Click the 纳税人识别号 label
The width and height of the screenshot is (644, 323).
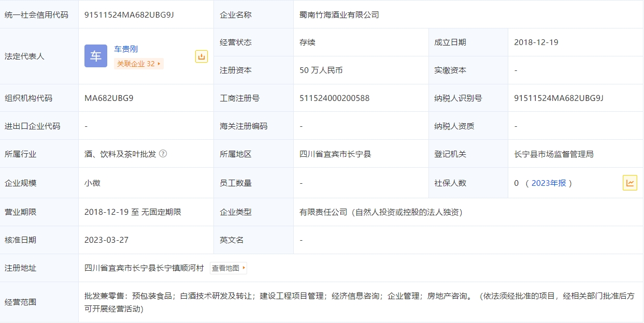tap(458, 98)
